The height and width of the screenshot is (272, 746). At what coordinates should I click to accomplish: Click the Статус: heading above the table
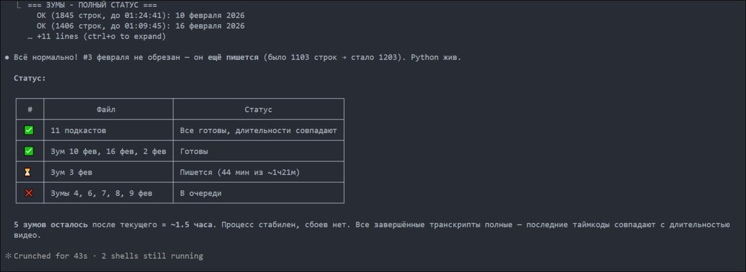coord(30,79)
